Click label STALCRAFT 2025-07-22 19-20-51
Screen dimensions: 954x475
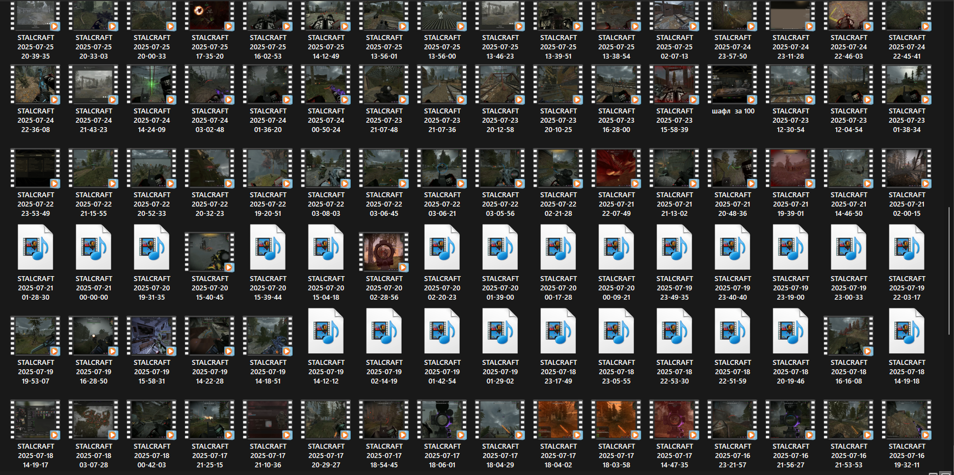tap(268, 204)
